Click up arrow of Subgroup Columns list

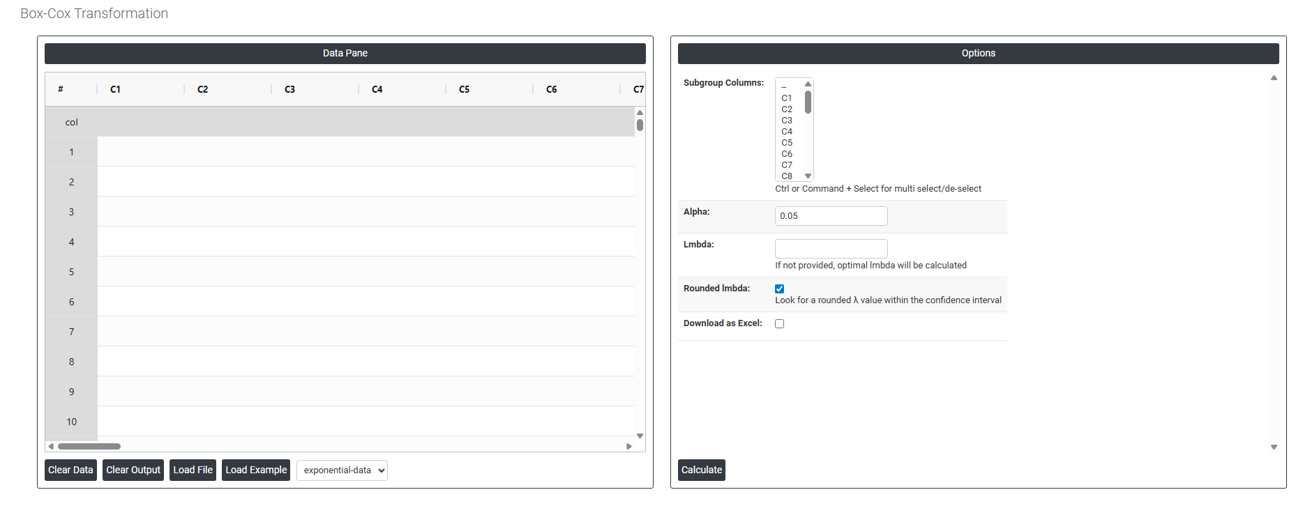pyautogui.click(x=808, y=84)
